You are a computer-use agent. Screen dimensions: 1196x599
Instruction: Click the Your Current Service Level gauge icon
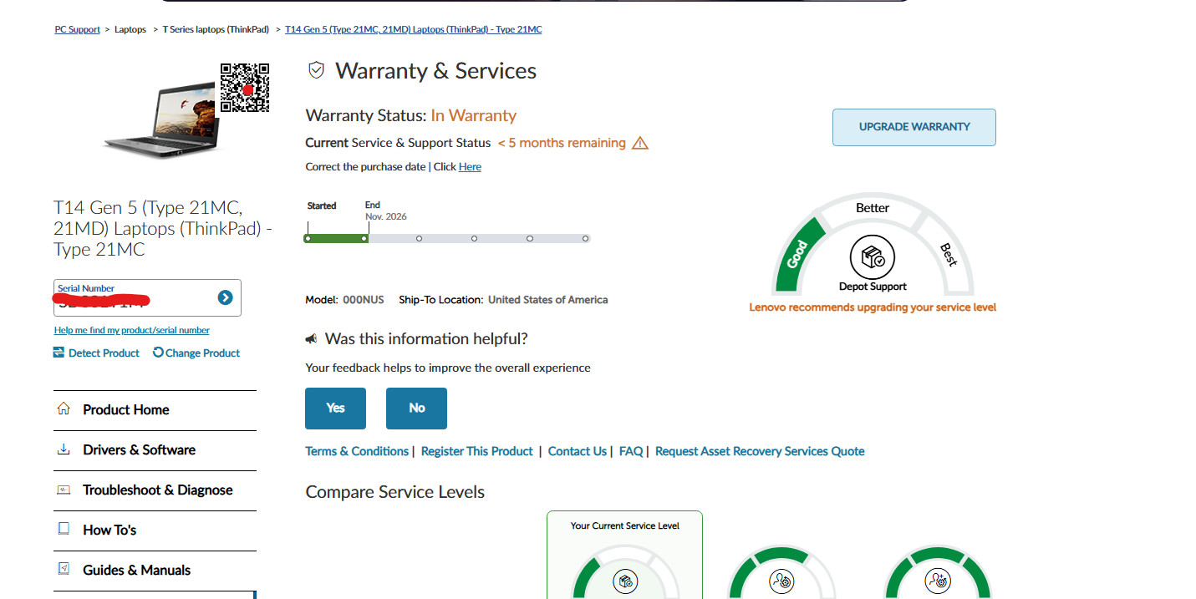tap(624, 581)
